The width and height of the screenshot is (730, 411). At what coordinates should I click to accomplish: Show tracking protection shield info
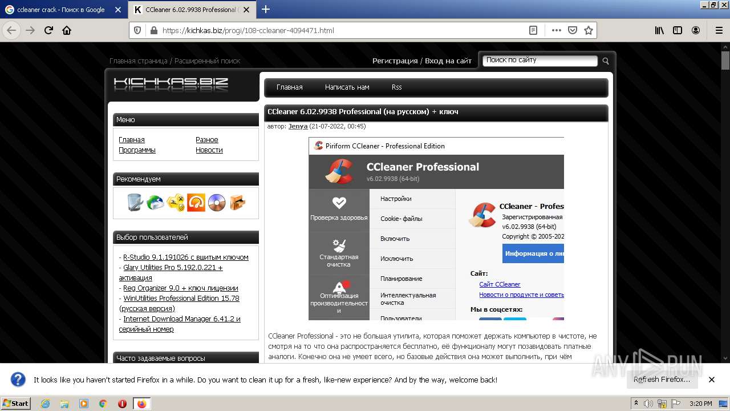[x=137, y=30]
